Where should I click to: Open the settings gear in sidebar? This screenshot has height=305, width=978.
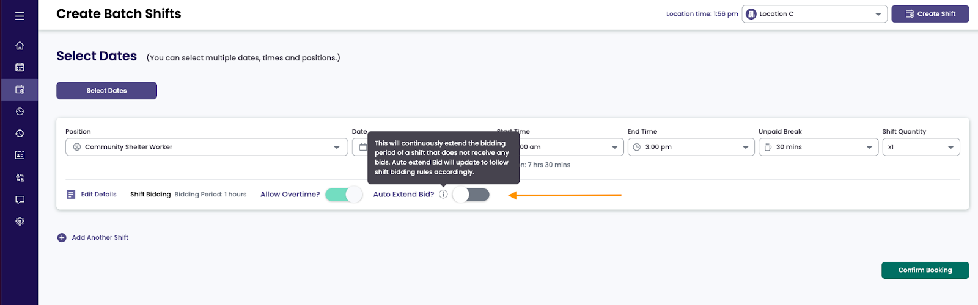coord(20,221)
